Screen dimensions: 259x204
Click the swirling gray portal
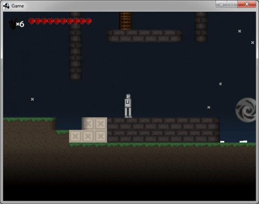tap(246, 110)
